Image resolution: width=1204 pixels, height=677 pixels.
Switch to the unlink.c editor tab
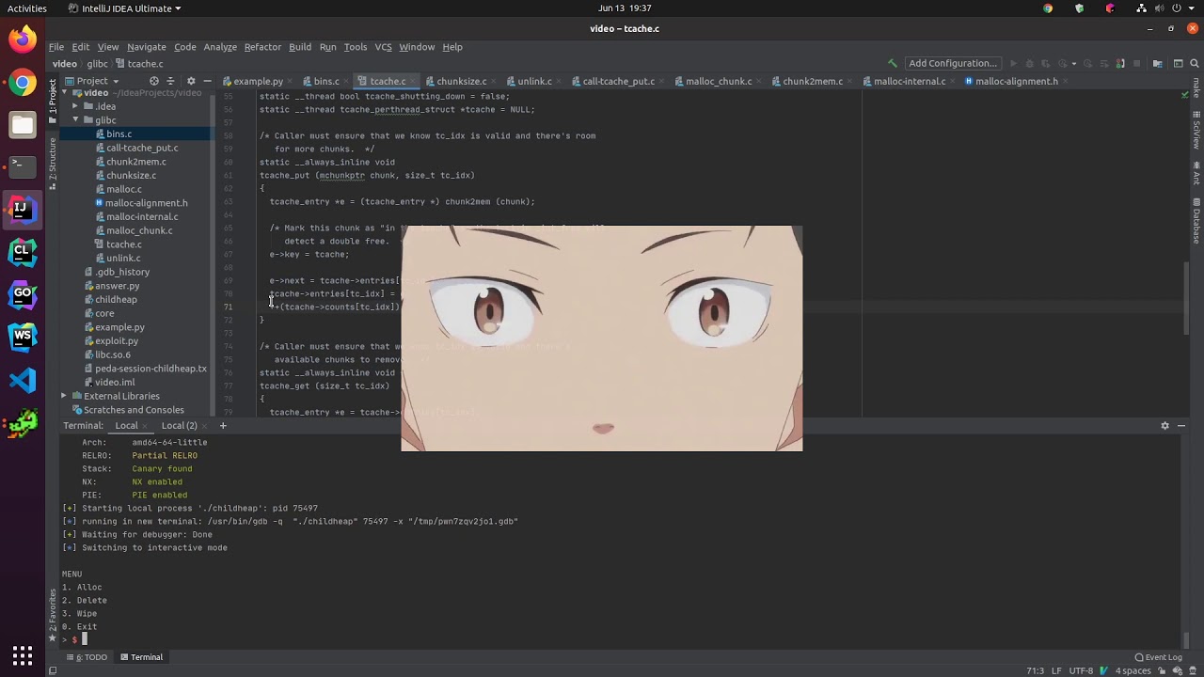point(534,81)
